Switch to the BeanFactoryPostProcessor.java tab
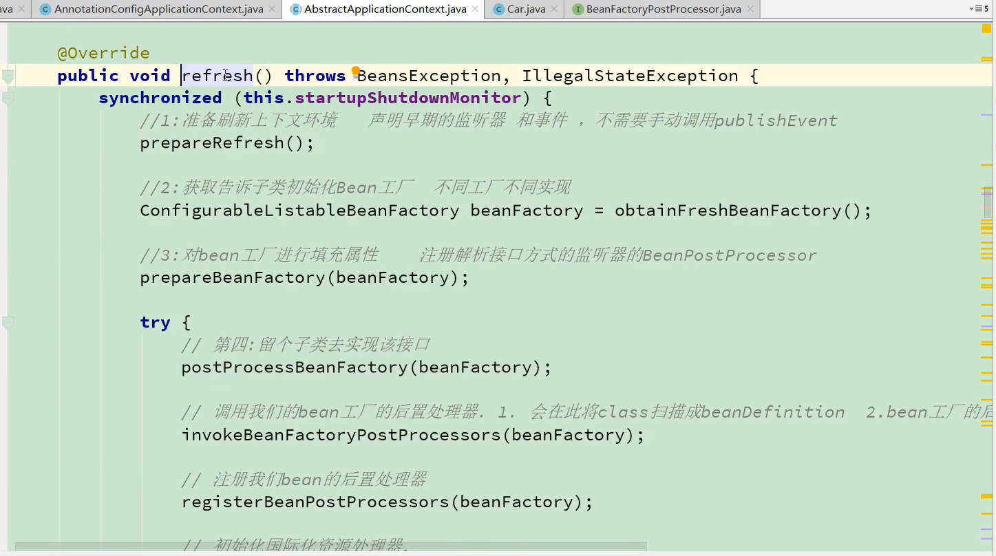The height and width of the screenshot is (556, 996). tap(664, 10)
